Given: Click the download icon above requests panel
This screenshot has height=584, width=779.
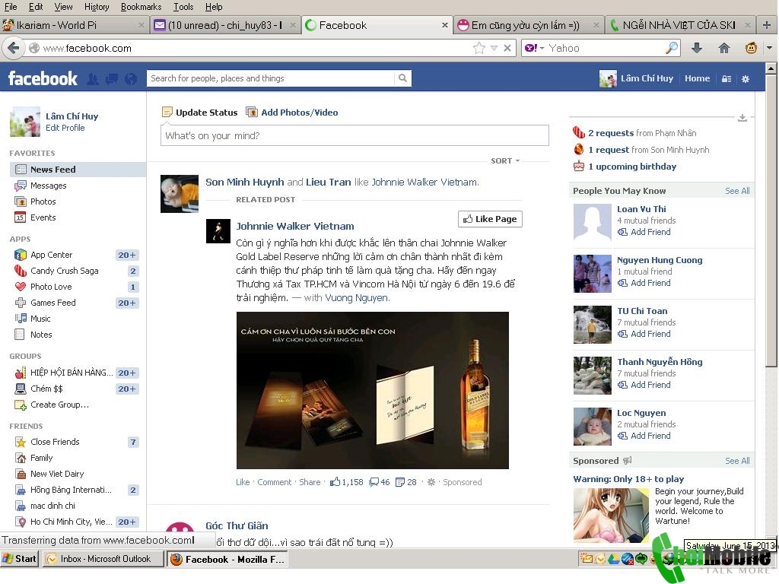Looking at the screenshot, I should [x=742, y=118].
